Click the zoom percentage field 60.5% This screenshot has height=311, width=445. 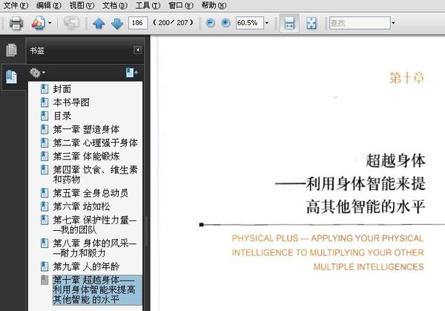coord(250,23)
